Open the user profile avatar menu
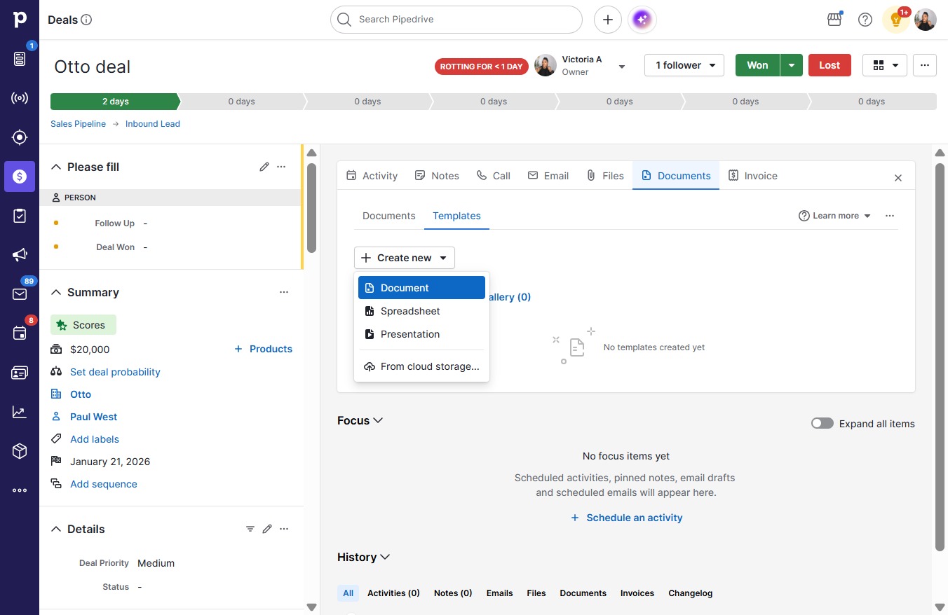Screen dimensions: 948x615 [926, 20]
